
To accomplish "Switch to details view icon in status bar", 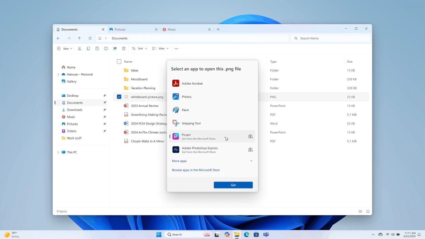I will 360,211.
